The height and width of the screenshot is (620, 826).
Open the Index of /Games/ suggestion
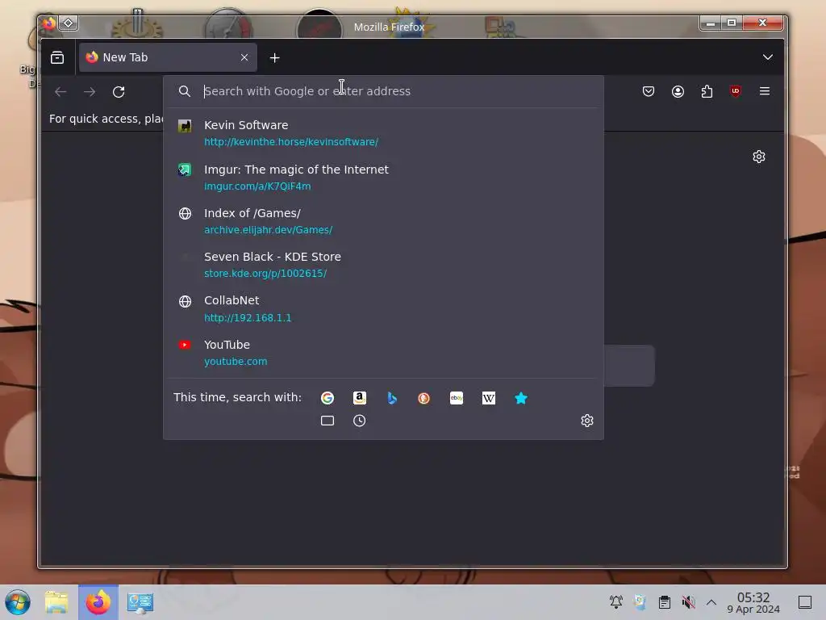pos(383,221)
